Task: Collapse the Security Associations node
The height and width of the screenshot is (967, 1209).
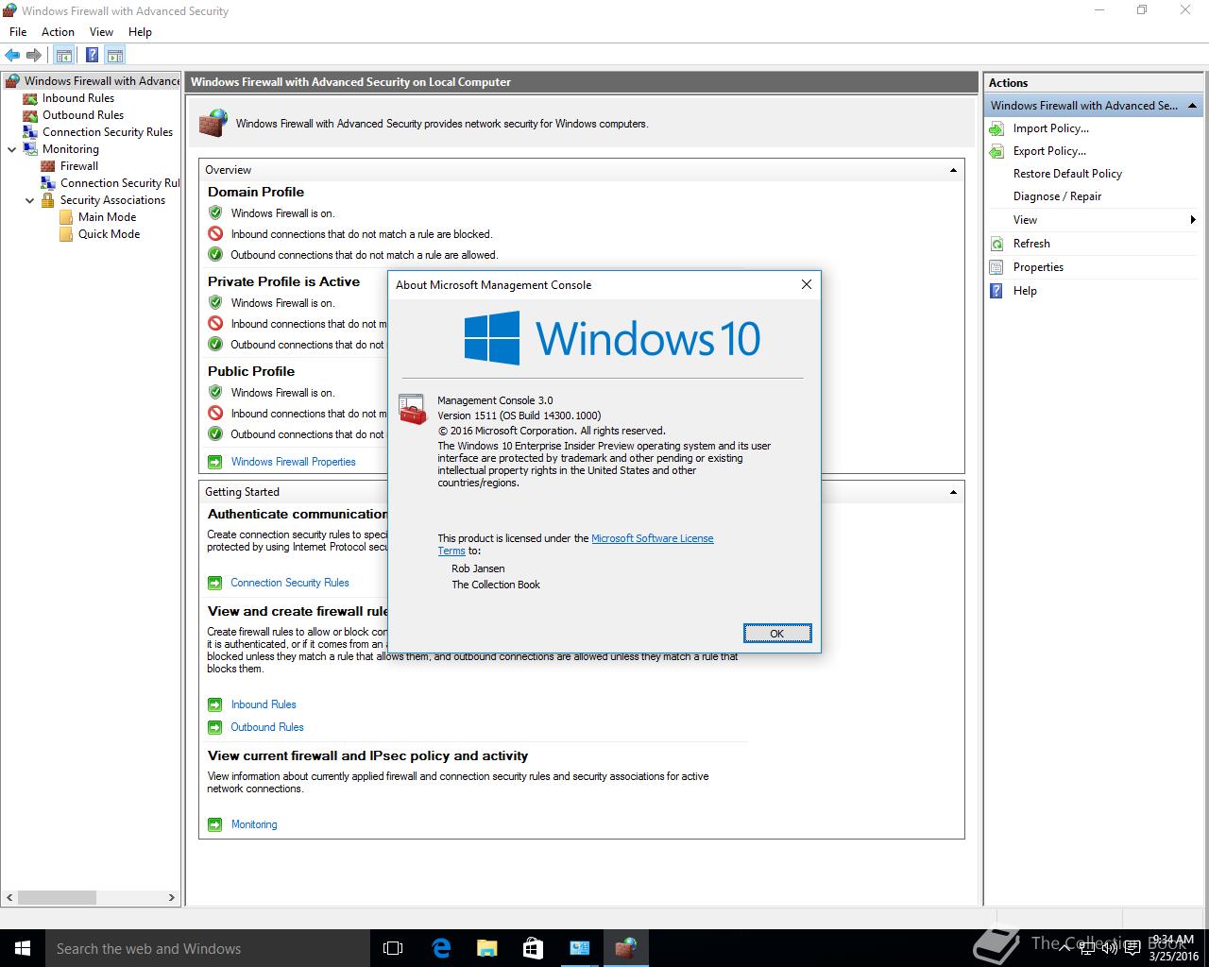Action: pyautogui.click(x=30, y=200)
